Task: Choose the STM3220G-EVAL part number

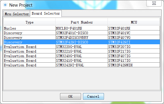Action: (82, 47)
